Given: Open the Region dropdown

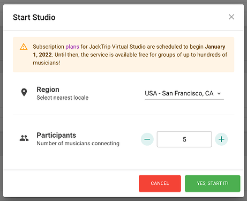Looking at the screenshot, I should tap(184, 93).
